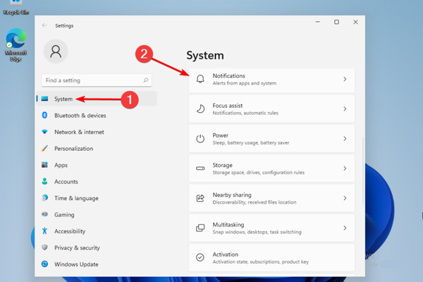The image size is (423, 282).
Task: Click the Recycle Bin desktop icon
Action: (x=16, y=7)
